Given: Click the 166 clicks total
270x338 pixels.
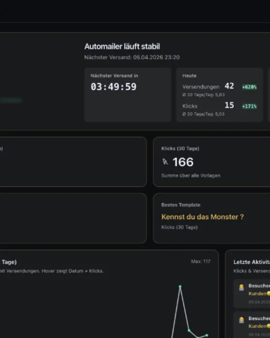Looking at the screenshot, I should (x=183, y=162).
